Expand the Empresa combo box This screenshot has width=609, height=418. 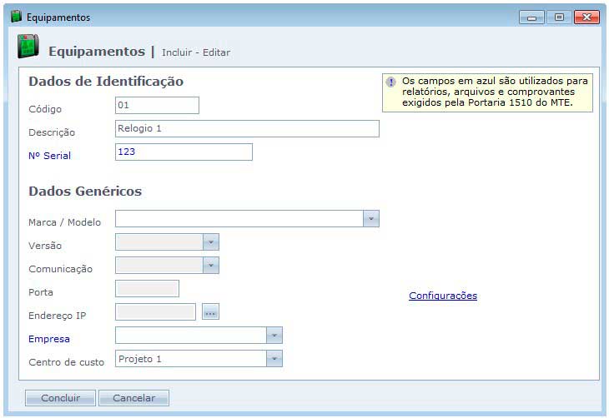274,336
